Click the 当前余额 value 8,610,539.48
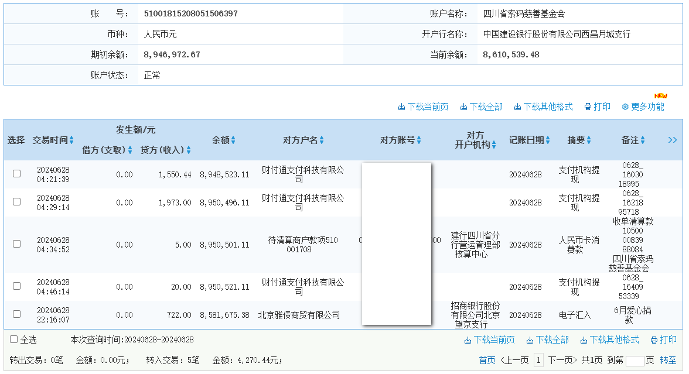The image size is (689, 374). click(x=511, y=54)
